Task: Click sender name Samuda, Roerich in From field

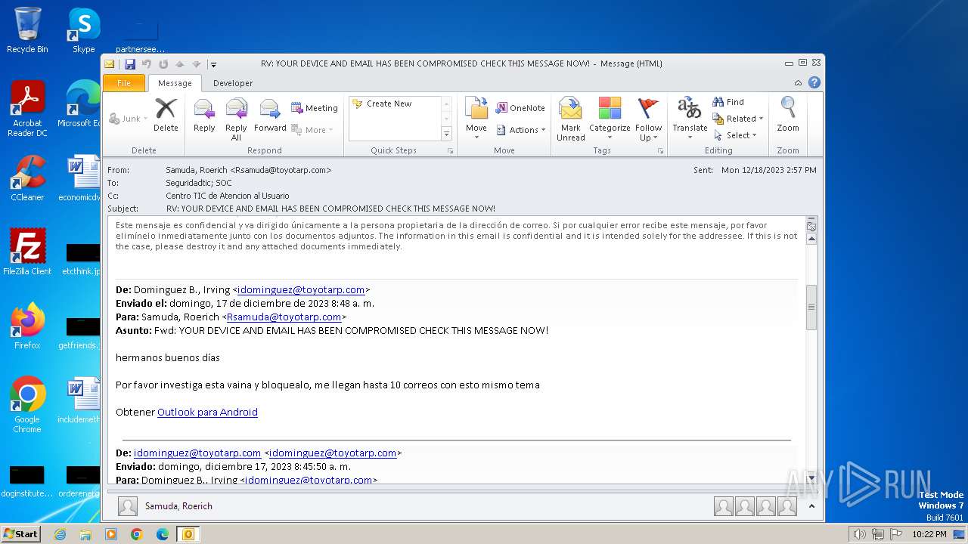Action: 248,170
